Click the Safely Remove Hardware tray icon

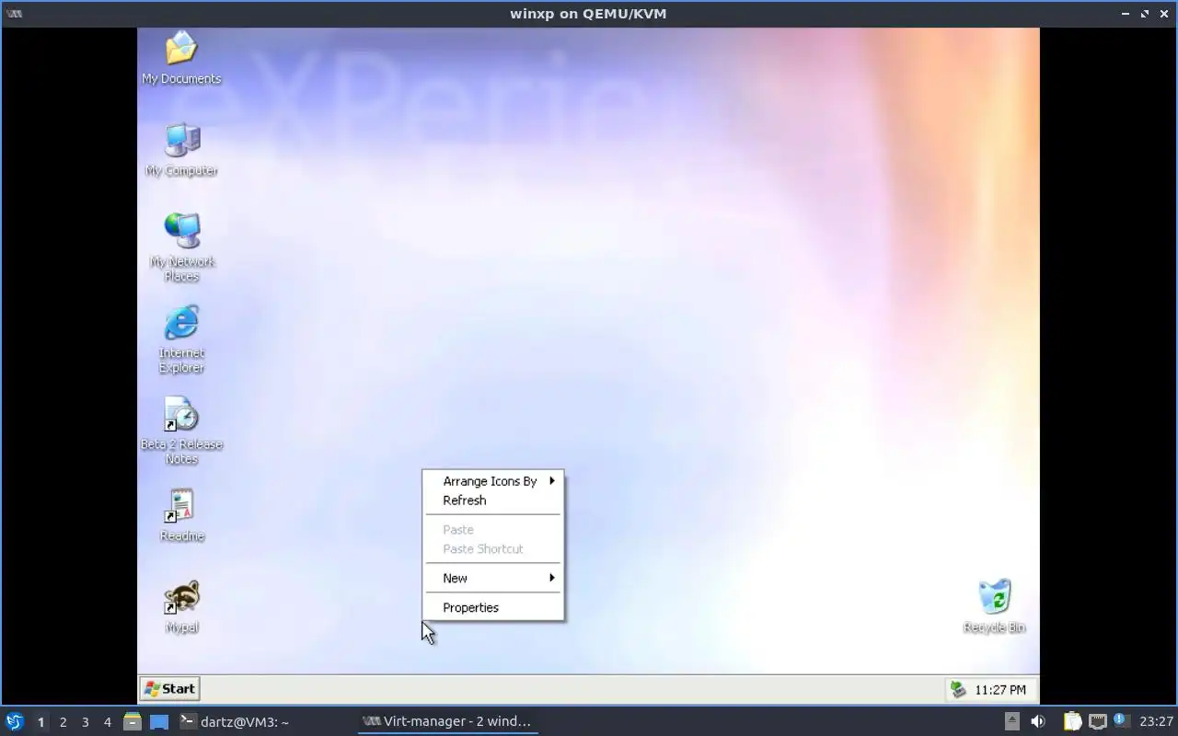958,689
